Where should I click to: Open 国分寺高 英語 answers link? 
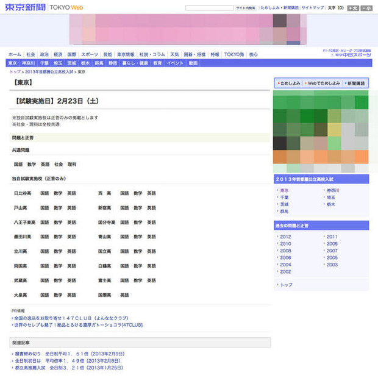point(151,223)
